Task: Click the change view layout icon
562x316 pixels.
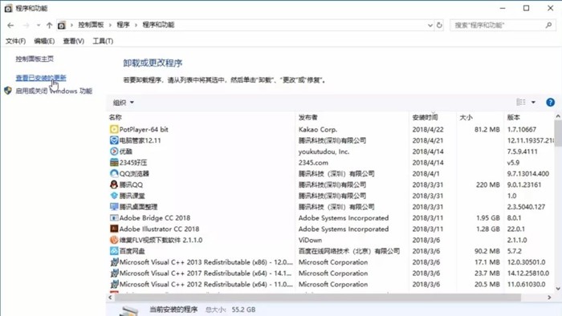Action: click(521, 103)
